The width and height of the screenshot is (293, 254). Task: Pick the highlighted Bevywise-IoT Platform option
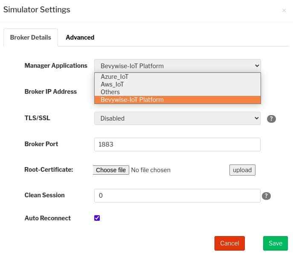[177, 100]
